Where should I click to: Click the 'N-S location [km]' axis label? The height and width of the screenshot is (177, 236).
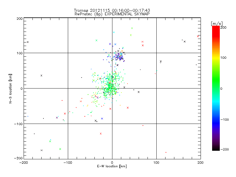pos(10,88)
